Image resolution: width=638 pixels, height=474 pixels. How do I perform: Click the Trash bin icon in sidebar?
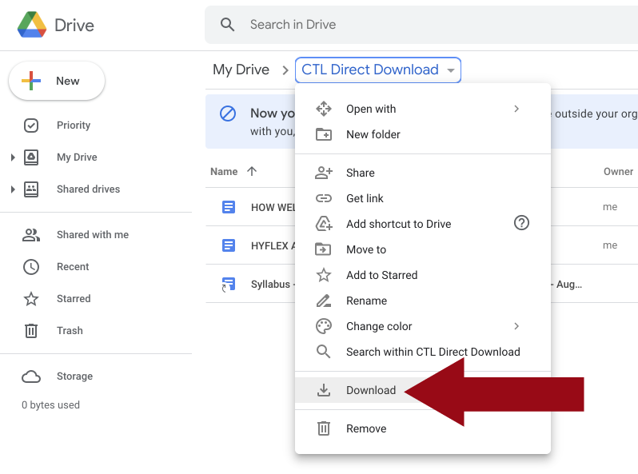tap(31, 331)
